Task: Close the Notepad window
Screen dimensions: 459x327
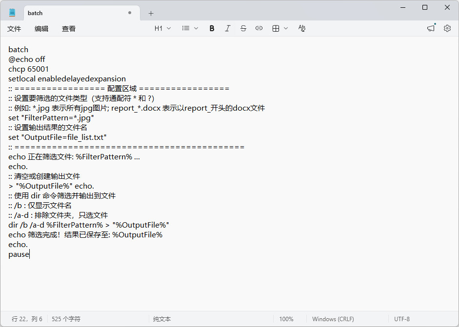Action: [x=447, y=7]
